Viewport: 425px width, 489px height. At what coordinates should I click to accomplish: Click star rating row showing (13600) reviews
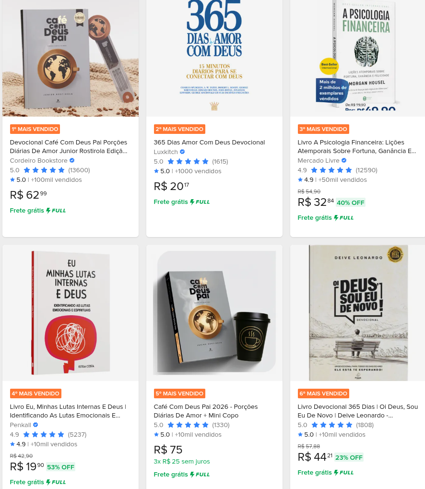point(50,170)
